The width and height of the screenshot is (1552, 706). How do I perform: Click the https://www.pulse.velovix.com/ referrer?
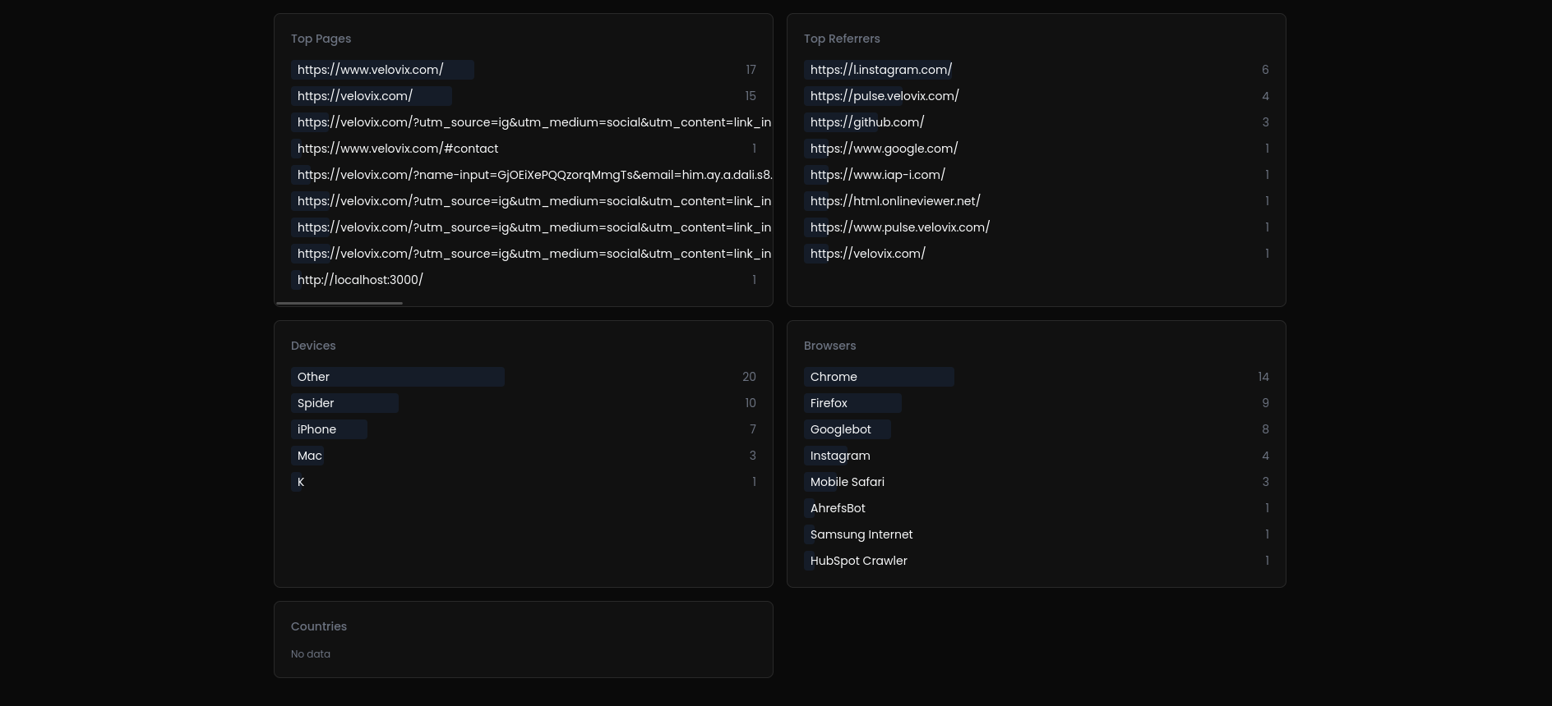(1036, 227)
